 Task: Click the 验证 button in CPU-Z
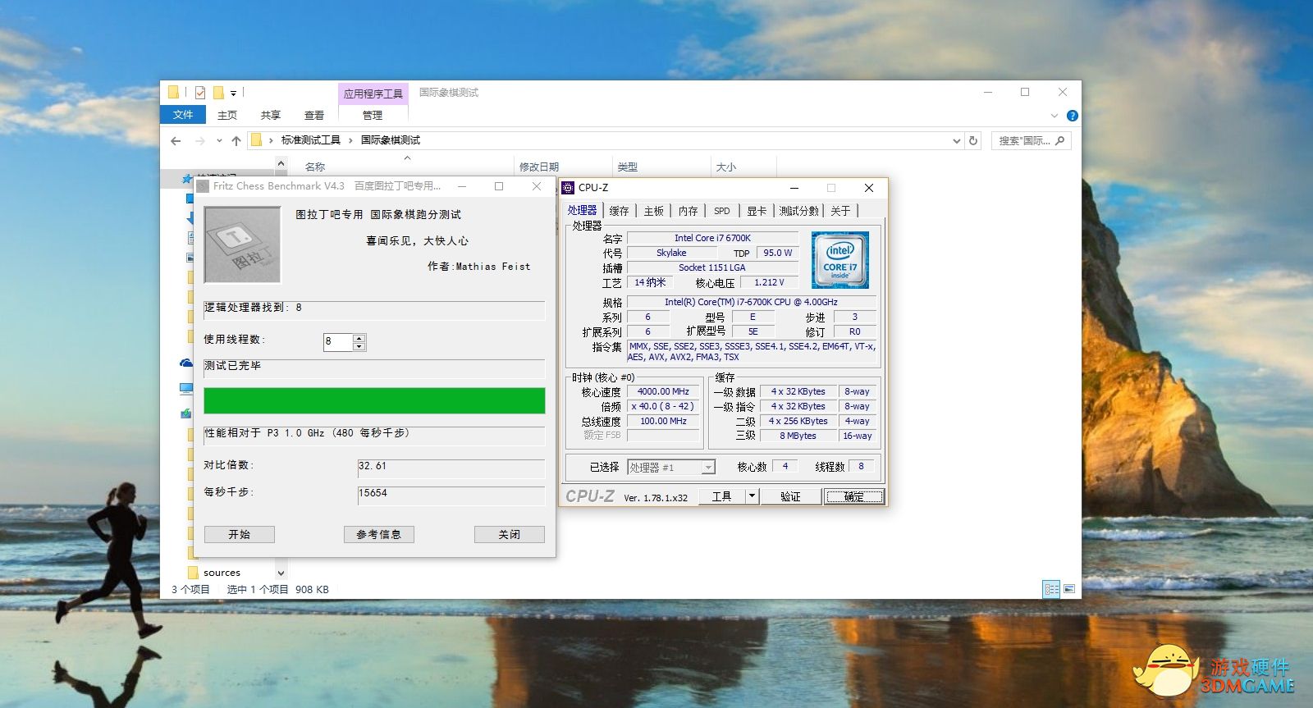pyautogui.click(x=790, y=496)
